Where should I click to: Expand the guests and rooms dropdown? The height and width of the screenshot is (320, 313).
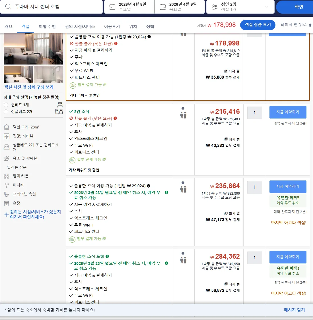point(267,7)
